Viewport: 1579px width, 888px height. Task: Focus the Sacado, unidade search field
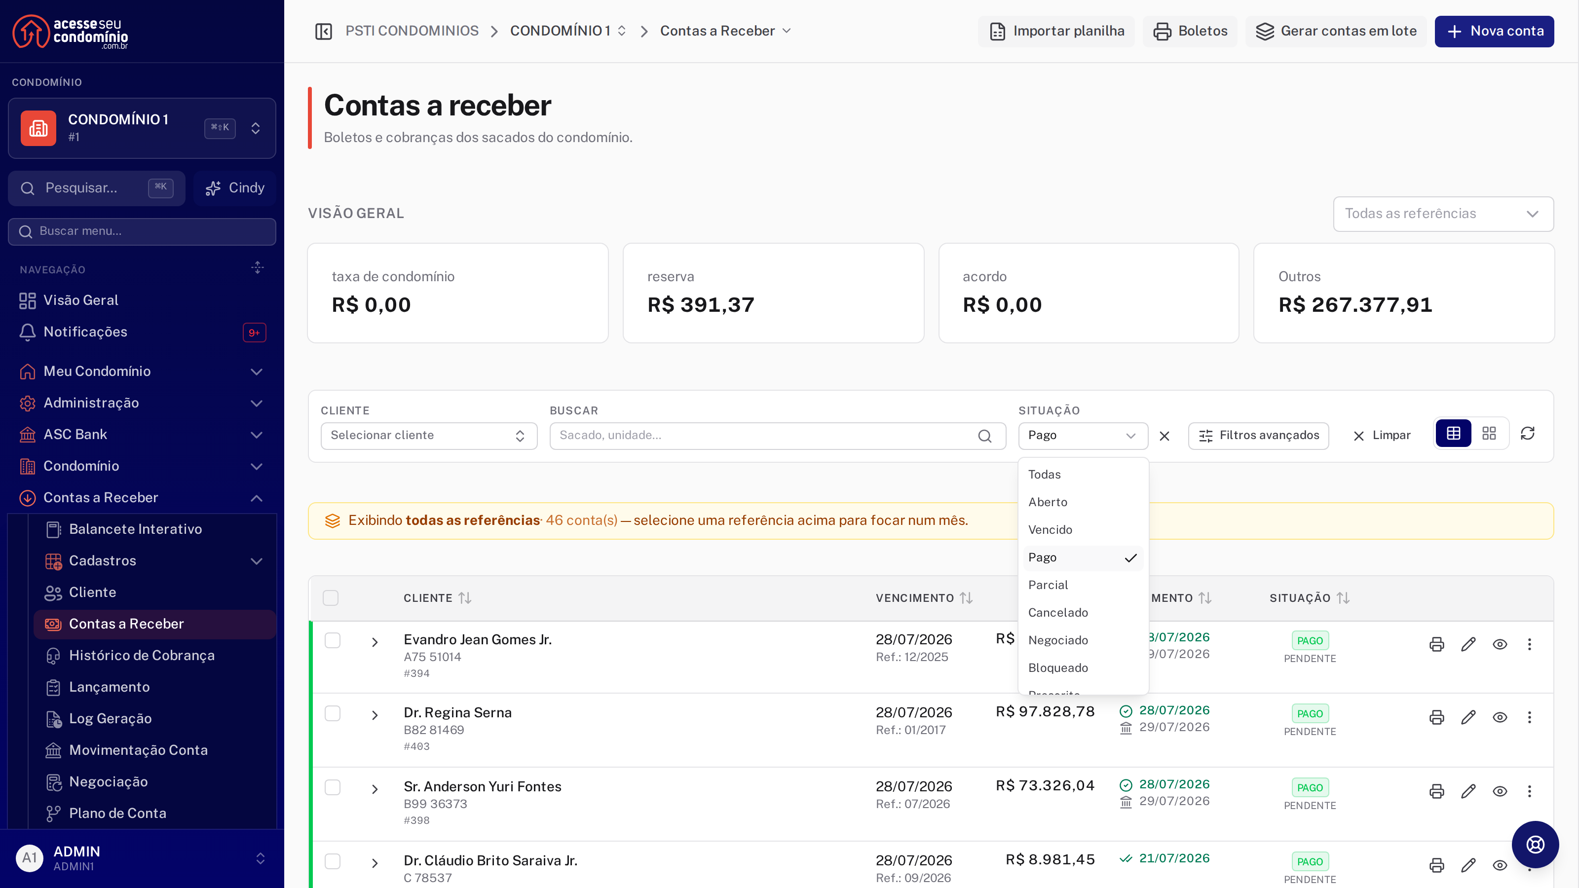point(777,436)
